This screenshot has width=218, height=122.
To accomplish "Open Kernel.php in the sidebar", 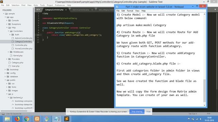I will point(18,56).
